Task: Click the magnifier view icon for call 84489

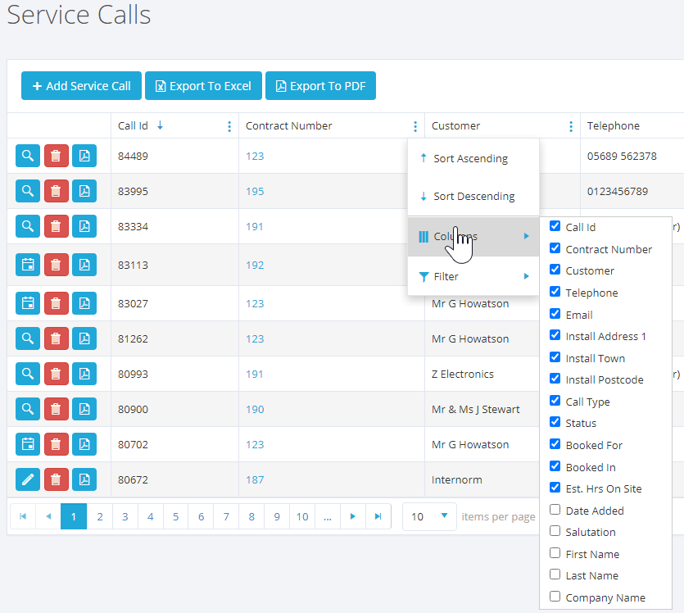Action: click(27, 156)
